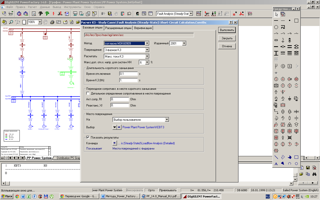This screenshot has width=320, height=200.
Task: Click the Места повреждений с фидерами text
Action: pos(133,148)
